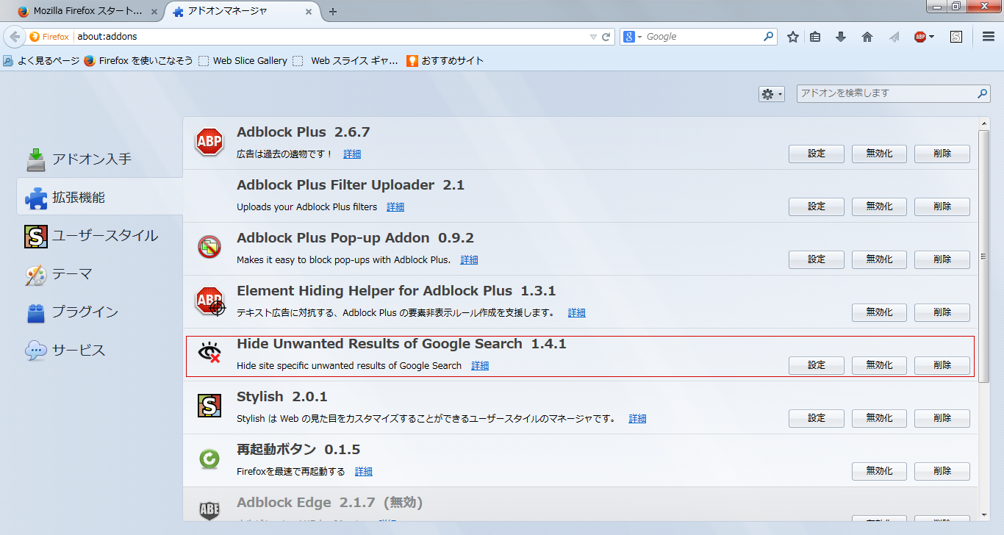Reload the page with the refresh icon
Viewport: 1004px width, 535px height.
606,37
